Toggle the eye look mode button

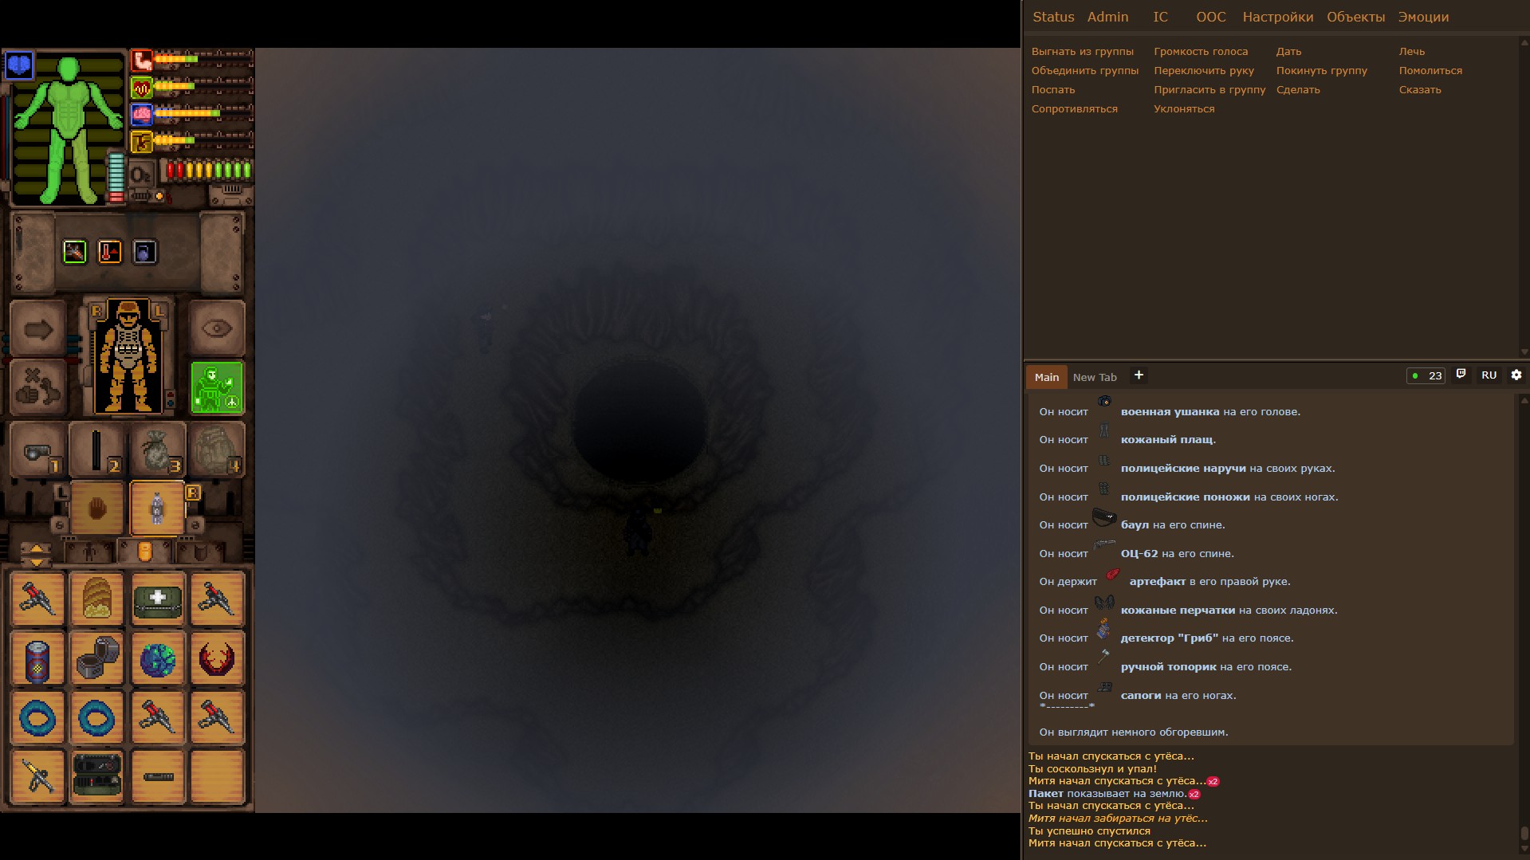pos(217,328)
